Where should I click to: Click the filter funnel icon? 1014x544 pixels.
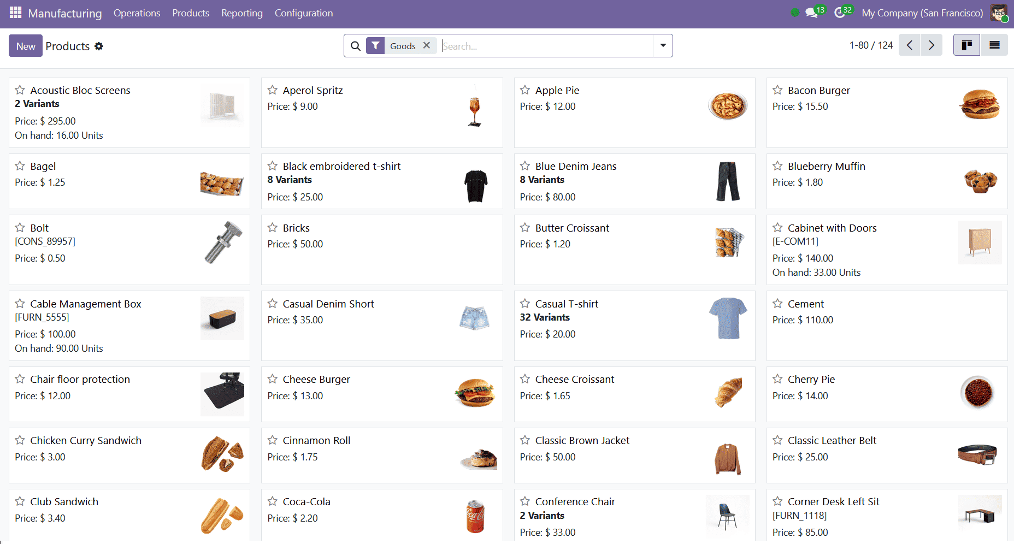[375, 46]
